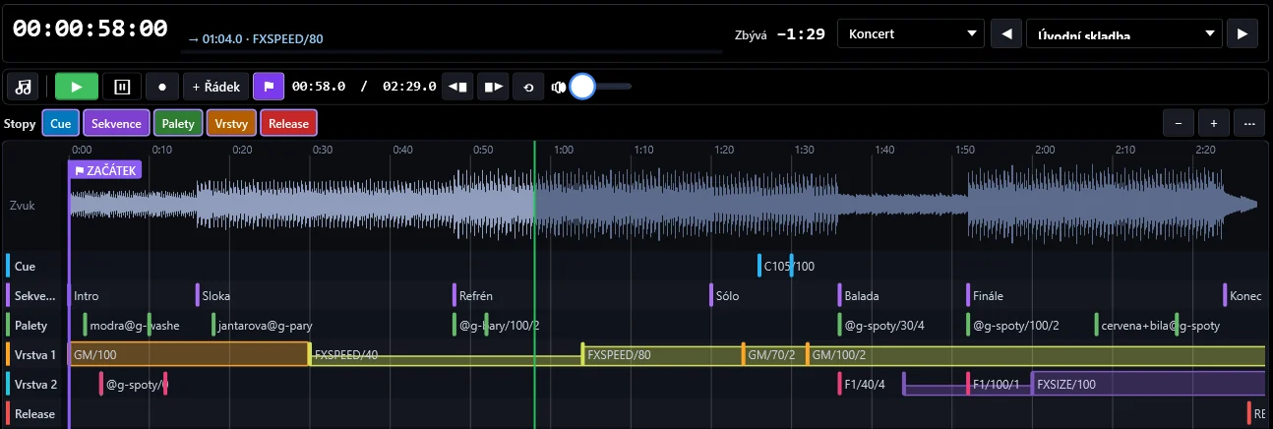
Task: Toggle the Palety track filter
Action: tap(178, 124)
